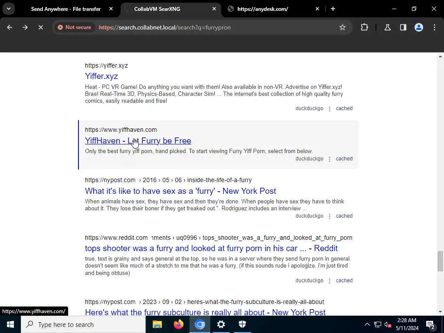Close the Send Anywhere tab
The width and height of the screenshot is (444, 333).
point(111,9)
